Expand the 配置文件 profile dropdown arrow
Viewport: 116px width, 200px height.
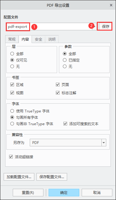[94, 27]
